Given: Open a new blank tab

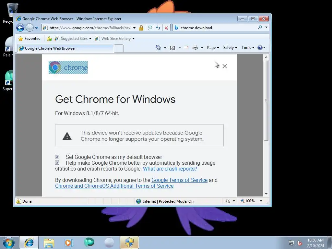Looking at the screenshot, I should 119,49.
